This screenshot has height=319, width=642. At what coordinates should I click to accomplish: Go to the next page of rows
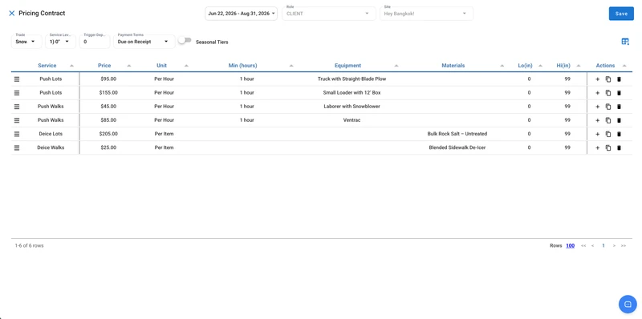[614, 246]
